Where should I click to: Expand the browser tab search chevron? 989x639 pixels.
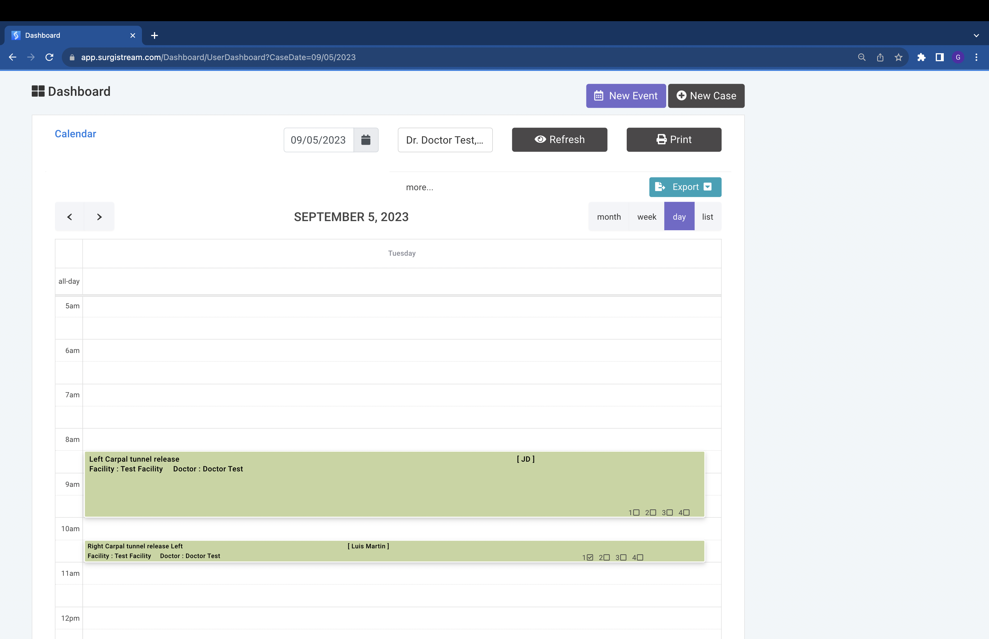pyautogui.click(x=976, y=36)
